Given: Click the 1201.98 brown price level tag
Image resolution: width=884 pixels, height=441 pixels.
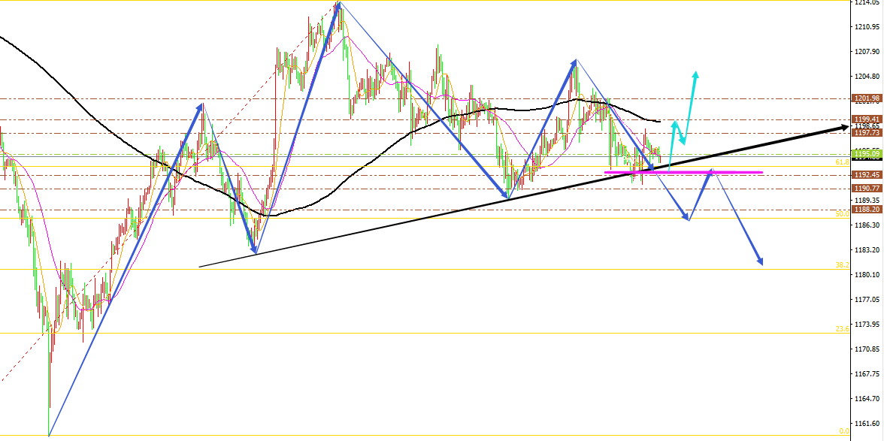Looking at the screenshot, I should (867, 98).
